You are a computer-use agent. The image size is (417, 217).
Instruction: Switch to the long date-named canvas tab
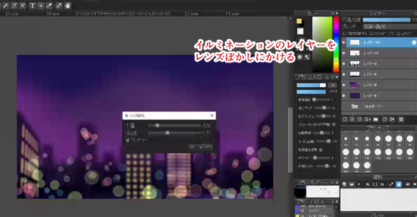[122, 14]
